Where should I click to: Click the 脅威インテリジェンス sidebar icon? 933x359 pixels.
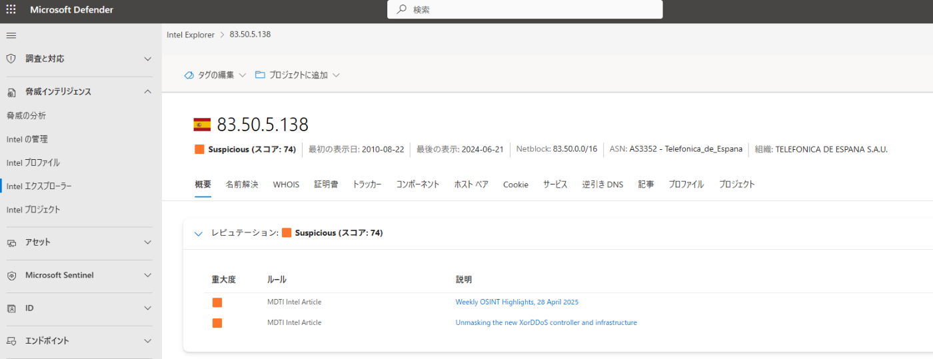(11, 92)
